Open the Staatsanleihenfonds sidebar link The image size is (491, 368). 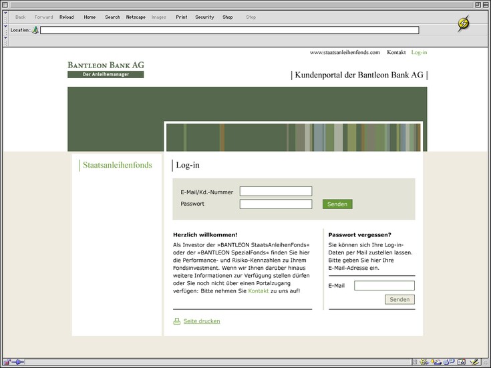118,165
